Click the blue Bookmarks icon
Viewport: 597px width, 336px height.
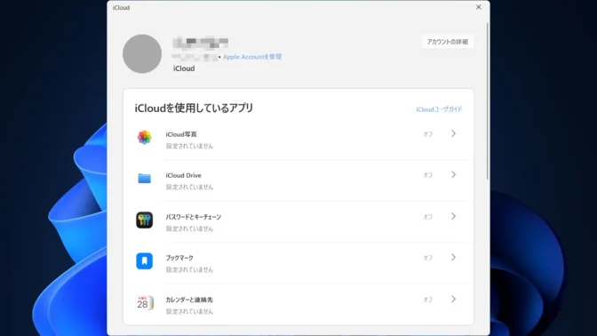[144, 261]
